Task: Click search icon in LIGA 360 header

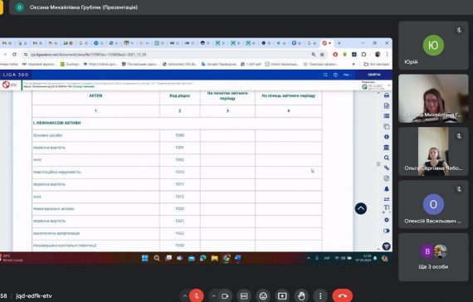Action: click(325, 75)
